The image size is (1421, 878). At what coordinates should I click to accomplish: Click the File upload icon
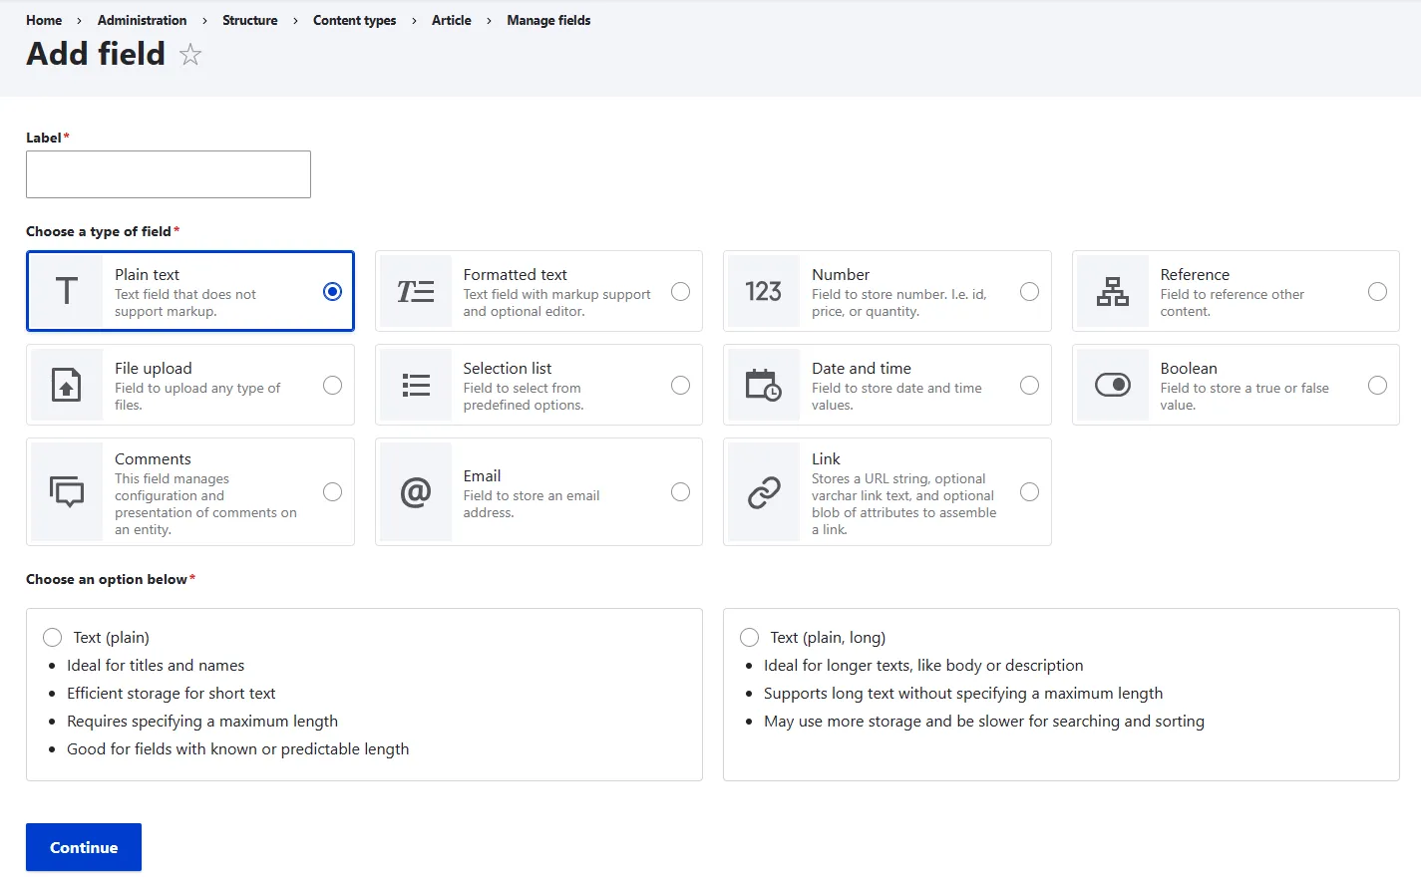[x=67, y=385]
